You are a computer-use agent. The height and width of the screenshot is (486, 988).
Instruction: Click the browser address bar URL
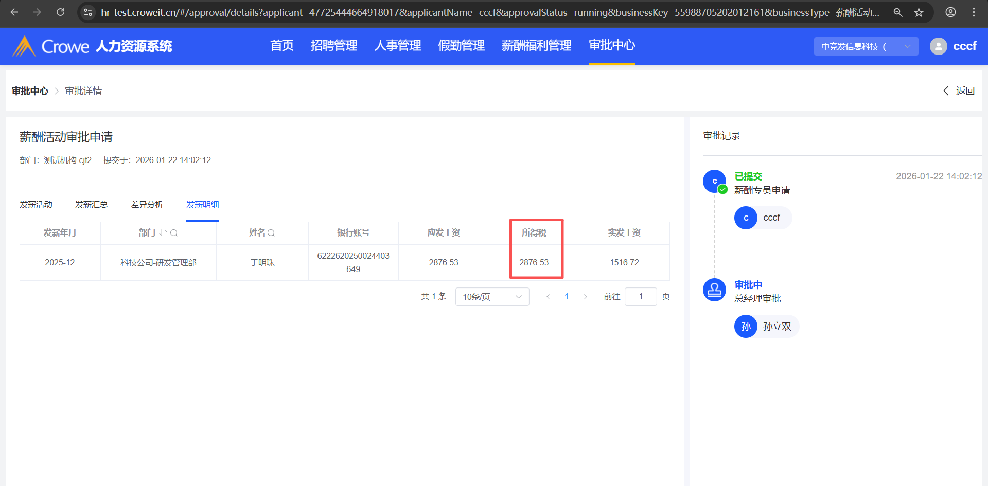489,12
